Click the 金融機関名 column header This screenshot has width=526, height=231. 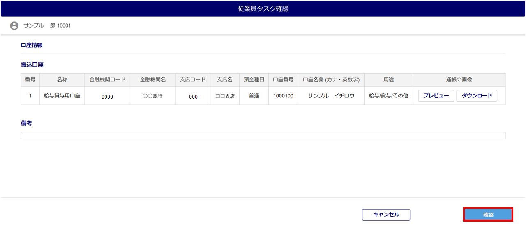152,80
